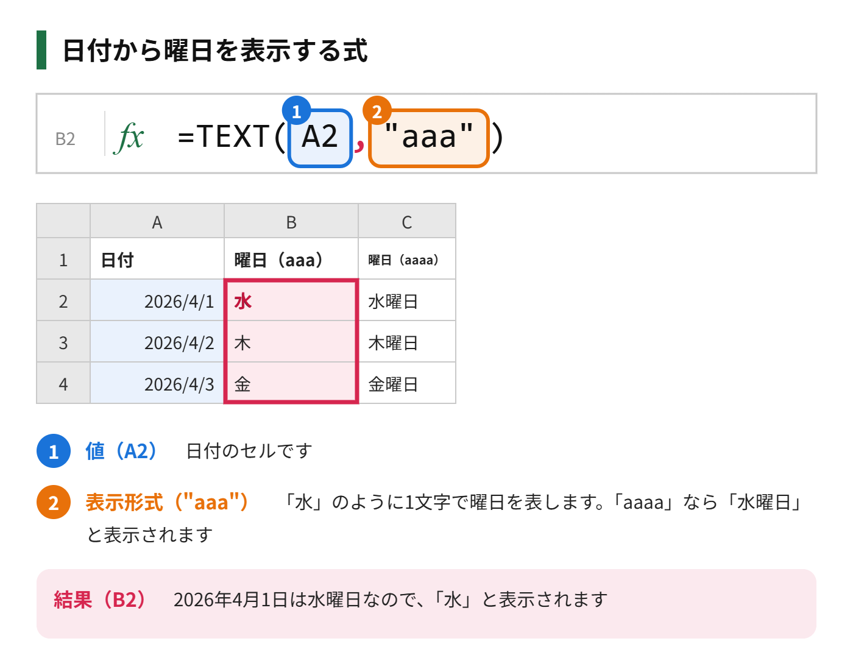This screenshot has height=669, width=853.
Task: Click the 値（A2） label
Action: 122,451
